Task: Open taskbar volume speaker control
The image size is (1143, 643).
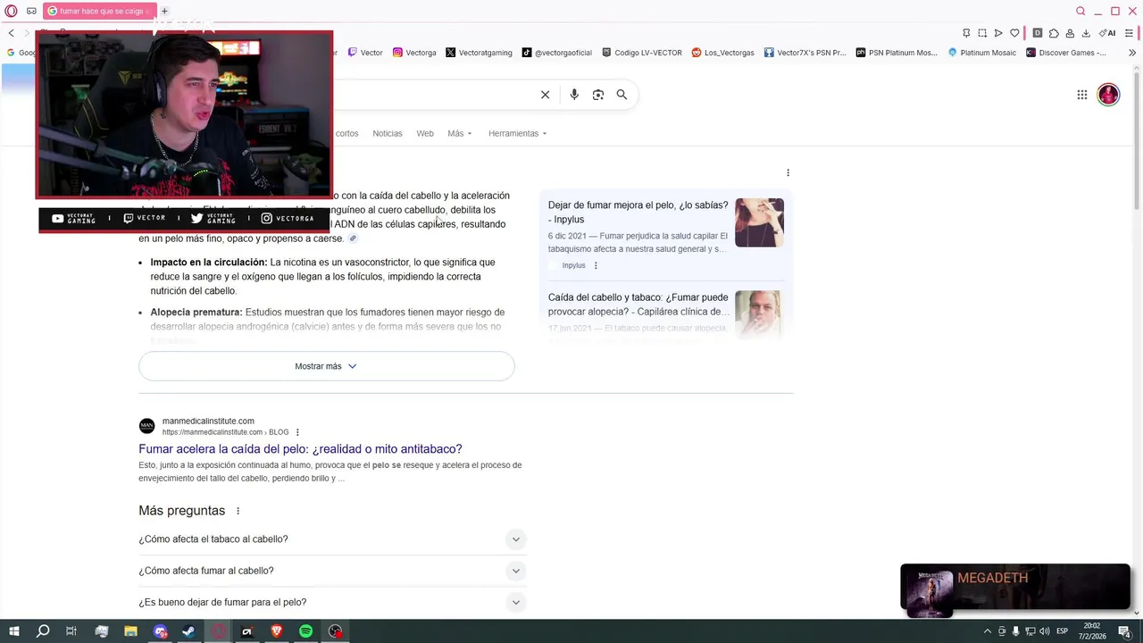Action: (1044, 631)
